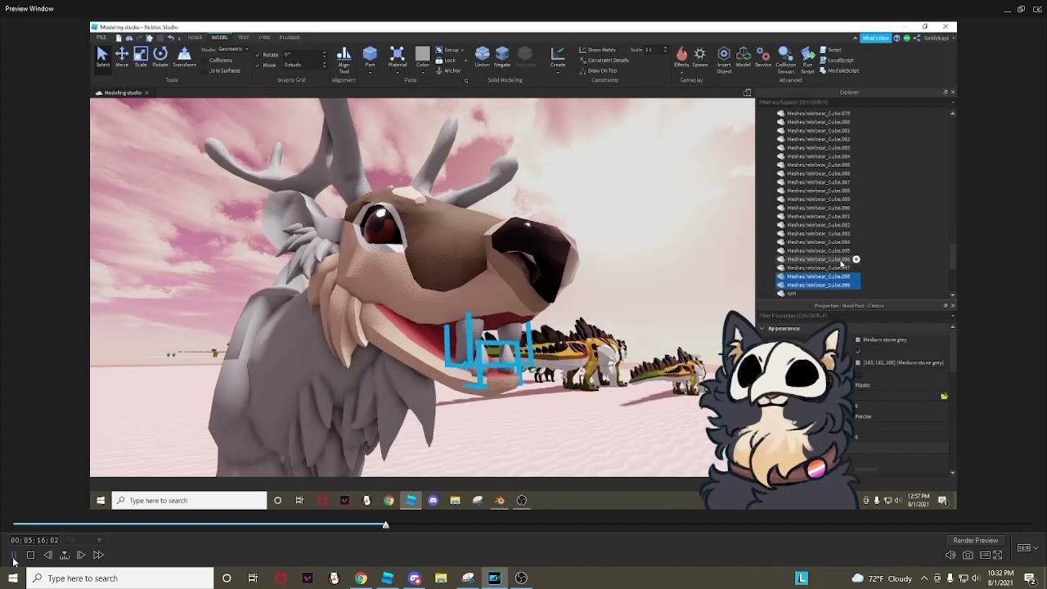Select the Move tool in the ribbon

point(121,57)
